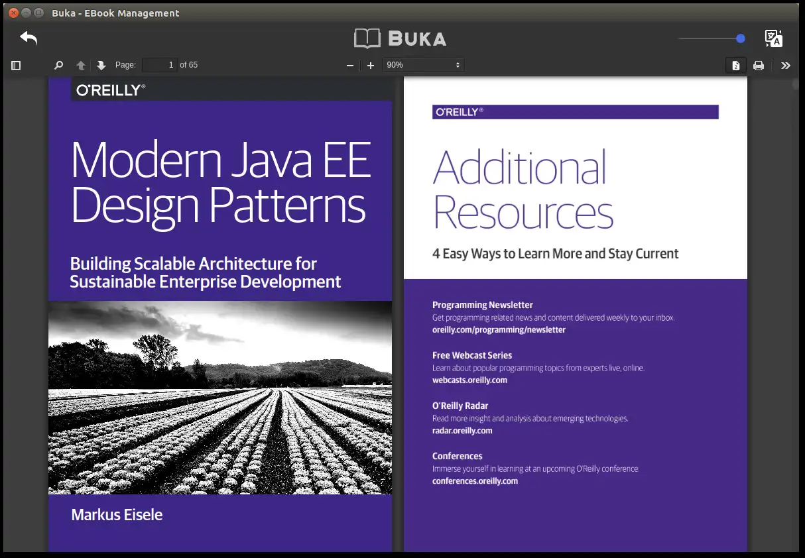
Task: Click the author name Markus Eisele
Action: tap(117, 515)
